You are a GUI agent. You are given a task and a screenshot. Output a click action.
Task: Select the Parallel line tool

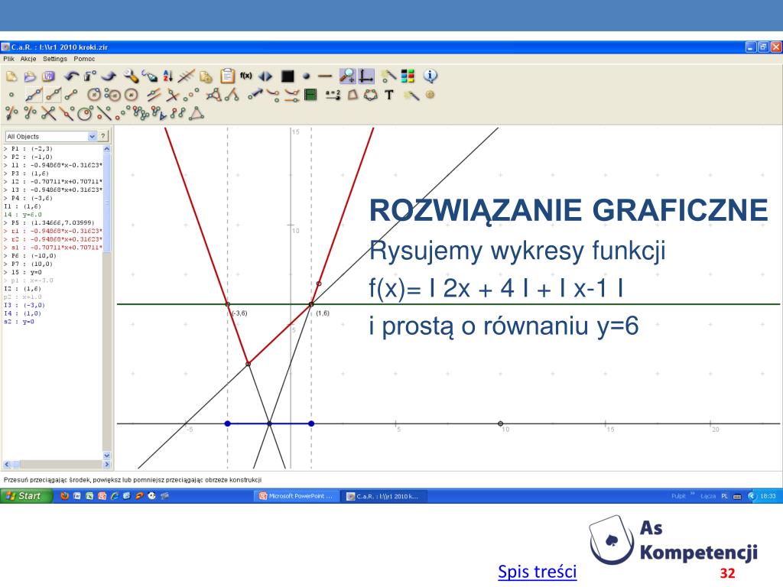tap(154, 95)
